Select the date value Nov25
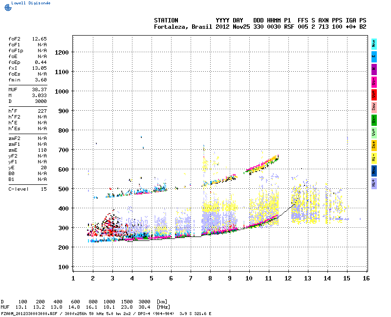 click(x=241, y=27)
